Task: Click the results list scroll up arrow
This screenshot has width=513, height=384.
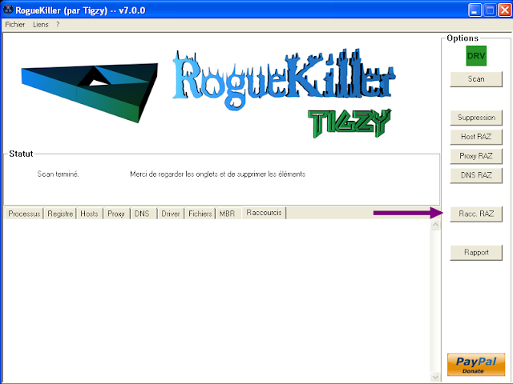Action: point(435,225)
